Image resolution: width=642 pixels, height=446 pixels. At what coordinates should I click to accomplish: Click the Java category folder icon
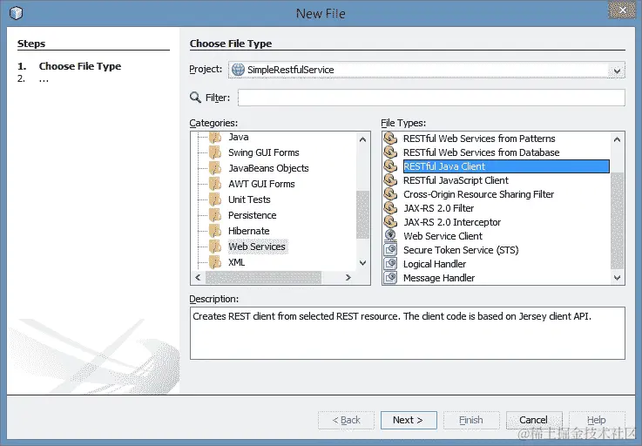click(215, 138)
